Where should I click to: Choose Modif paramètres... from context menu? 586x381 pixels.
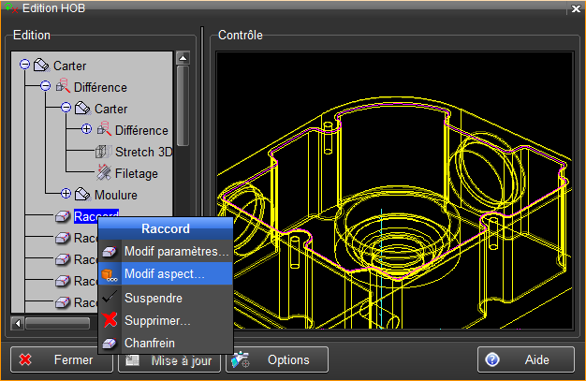pyautogui.click(x=176, y=252)
